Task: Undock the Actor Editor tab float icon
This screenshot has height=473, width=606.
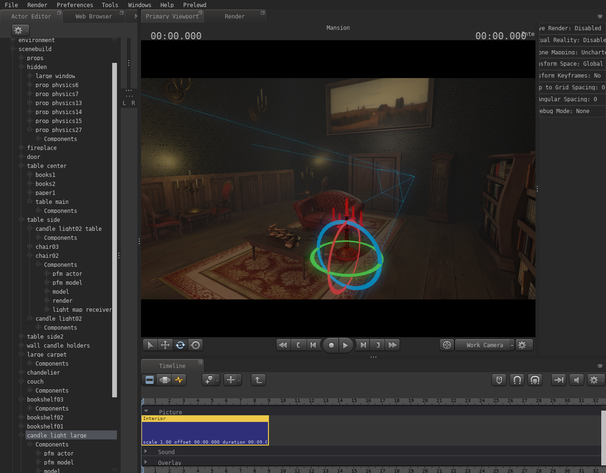Action: (59, 13)
